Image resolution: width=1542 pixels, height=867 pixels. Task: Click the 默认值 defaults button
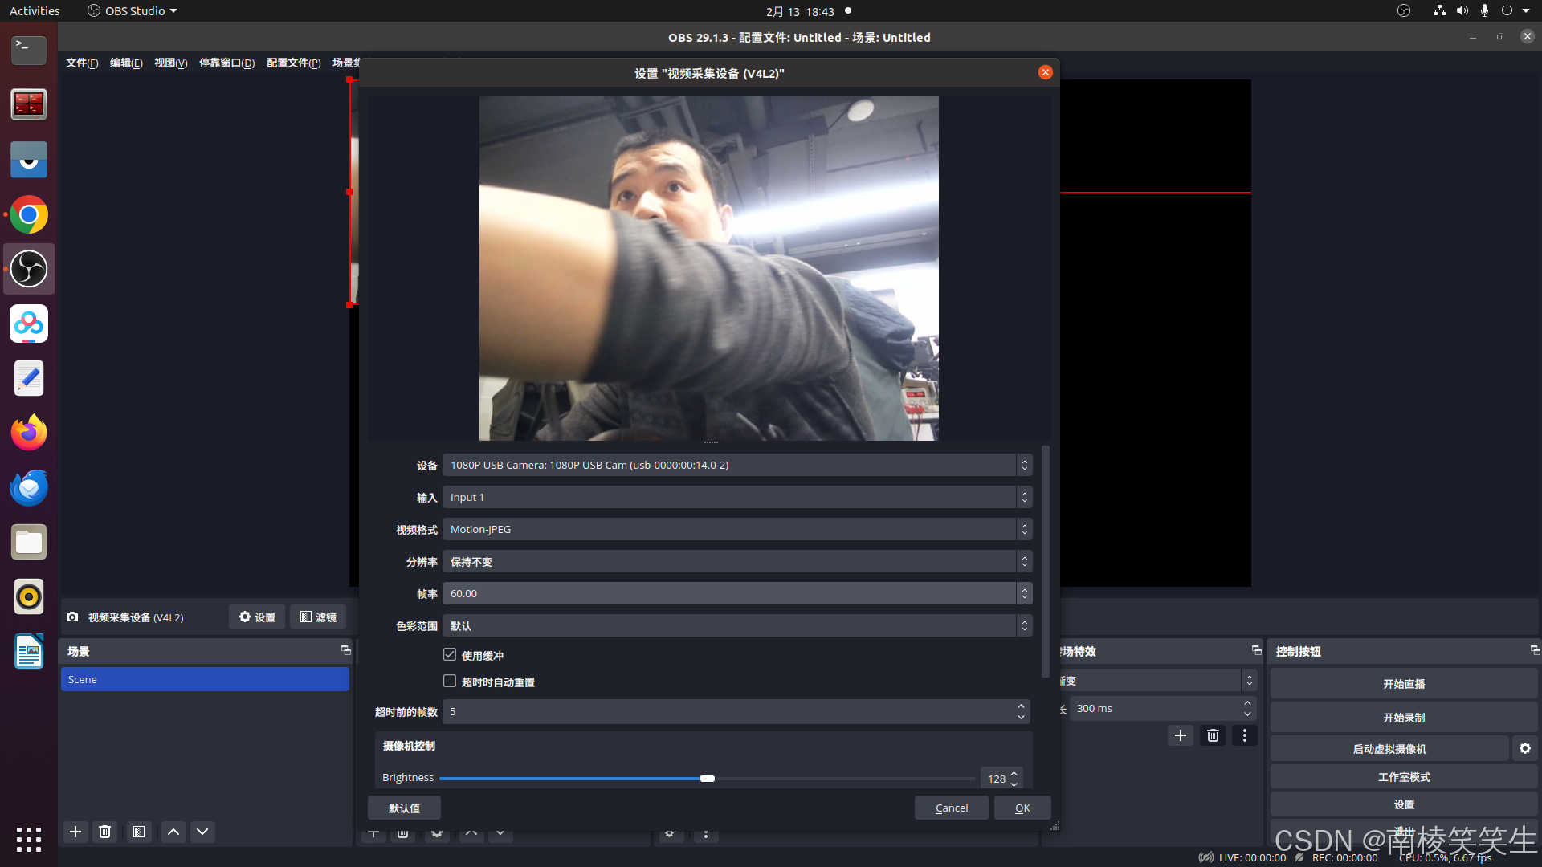(404, 808)
